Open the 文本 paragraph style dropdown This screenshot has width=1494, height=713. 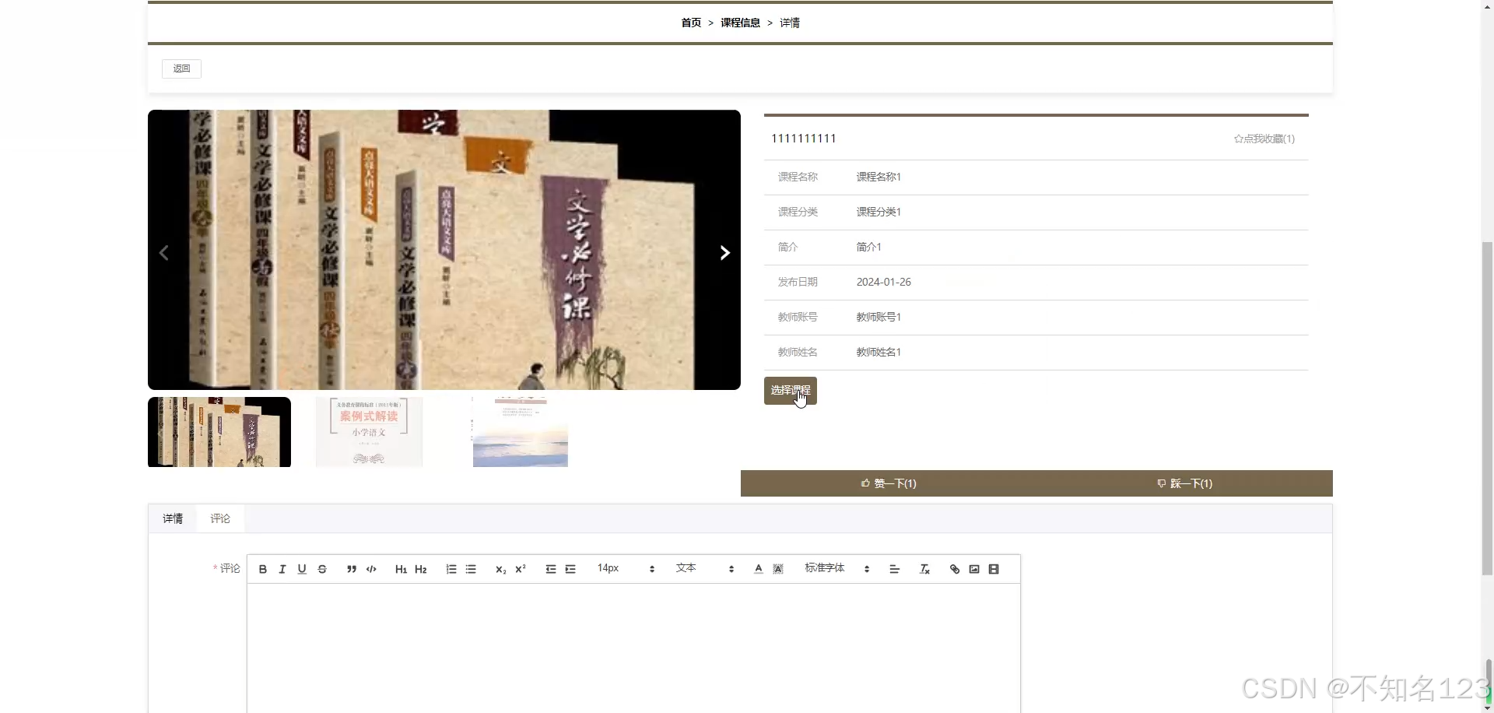[705, 569]
